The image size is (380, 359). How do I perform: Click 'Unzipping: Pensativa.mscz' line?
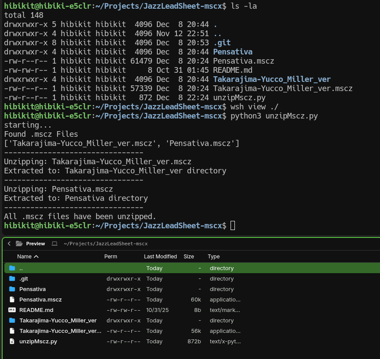[x=58, y=189]
